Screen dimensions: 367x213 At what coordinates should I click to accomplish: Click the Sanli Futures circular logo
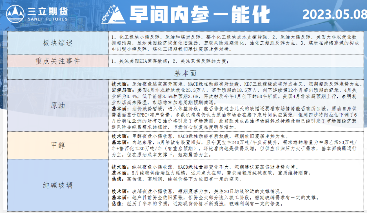point(15,14)
